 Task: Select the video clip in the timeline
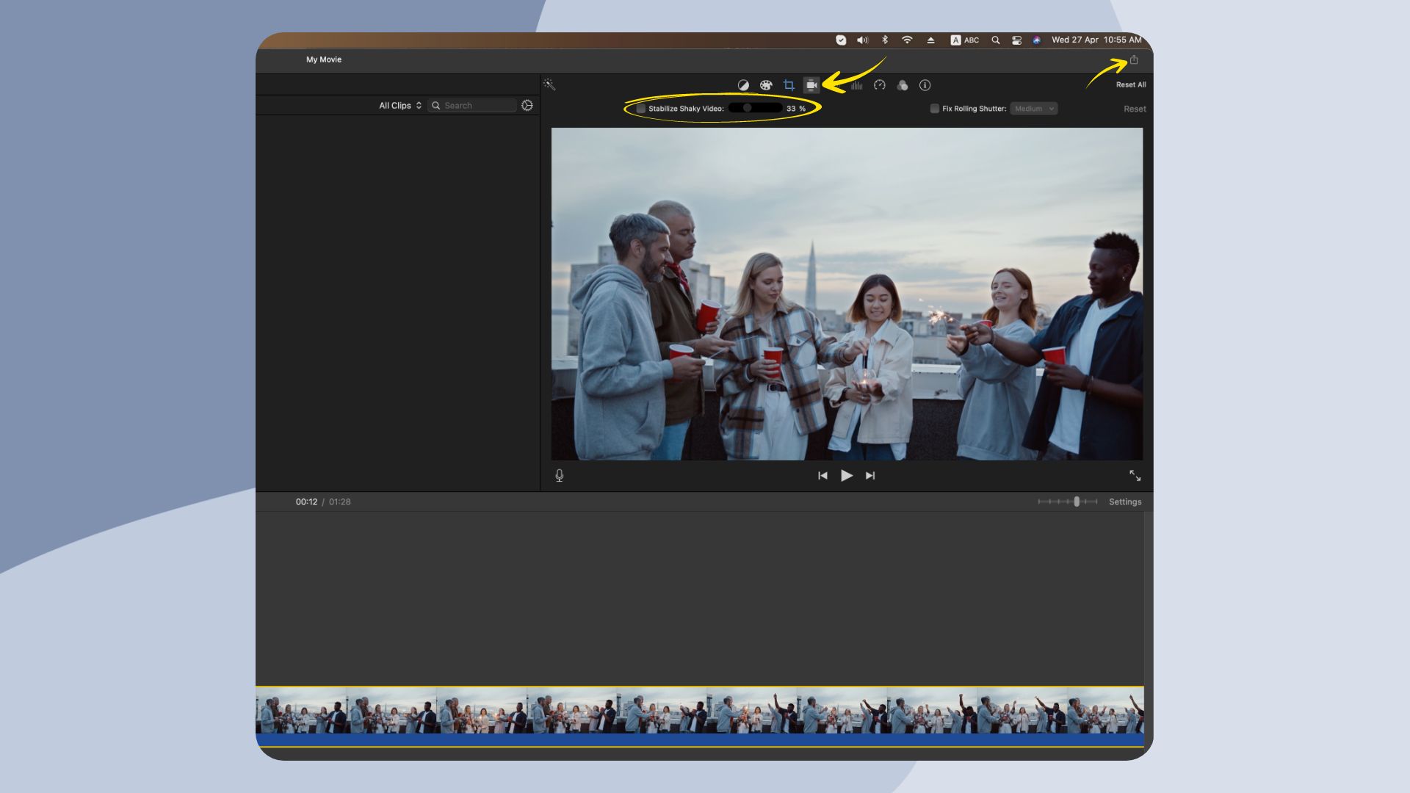point(700,717)
